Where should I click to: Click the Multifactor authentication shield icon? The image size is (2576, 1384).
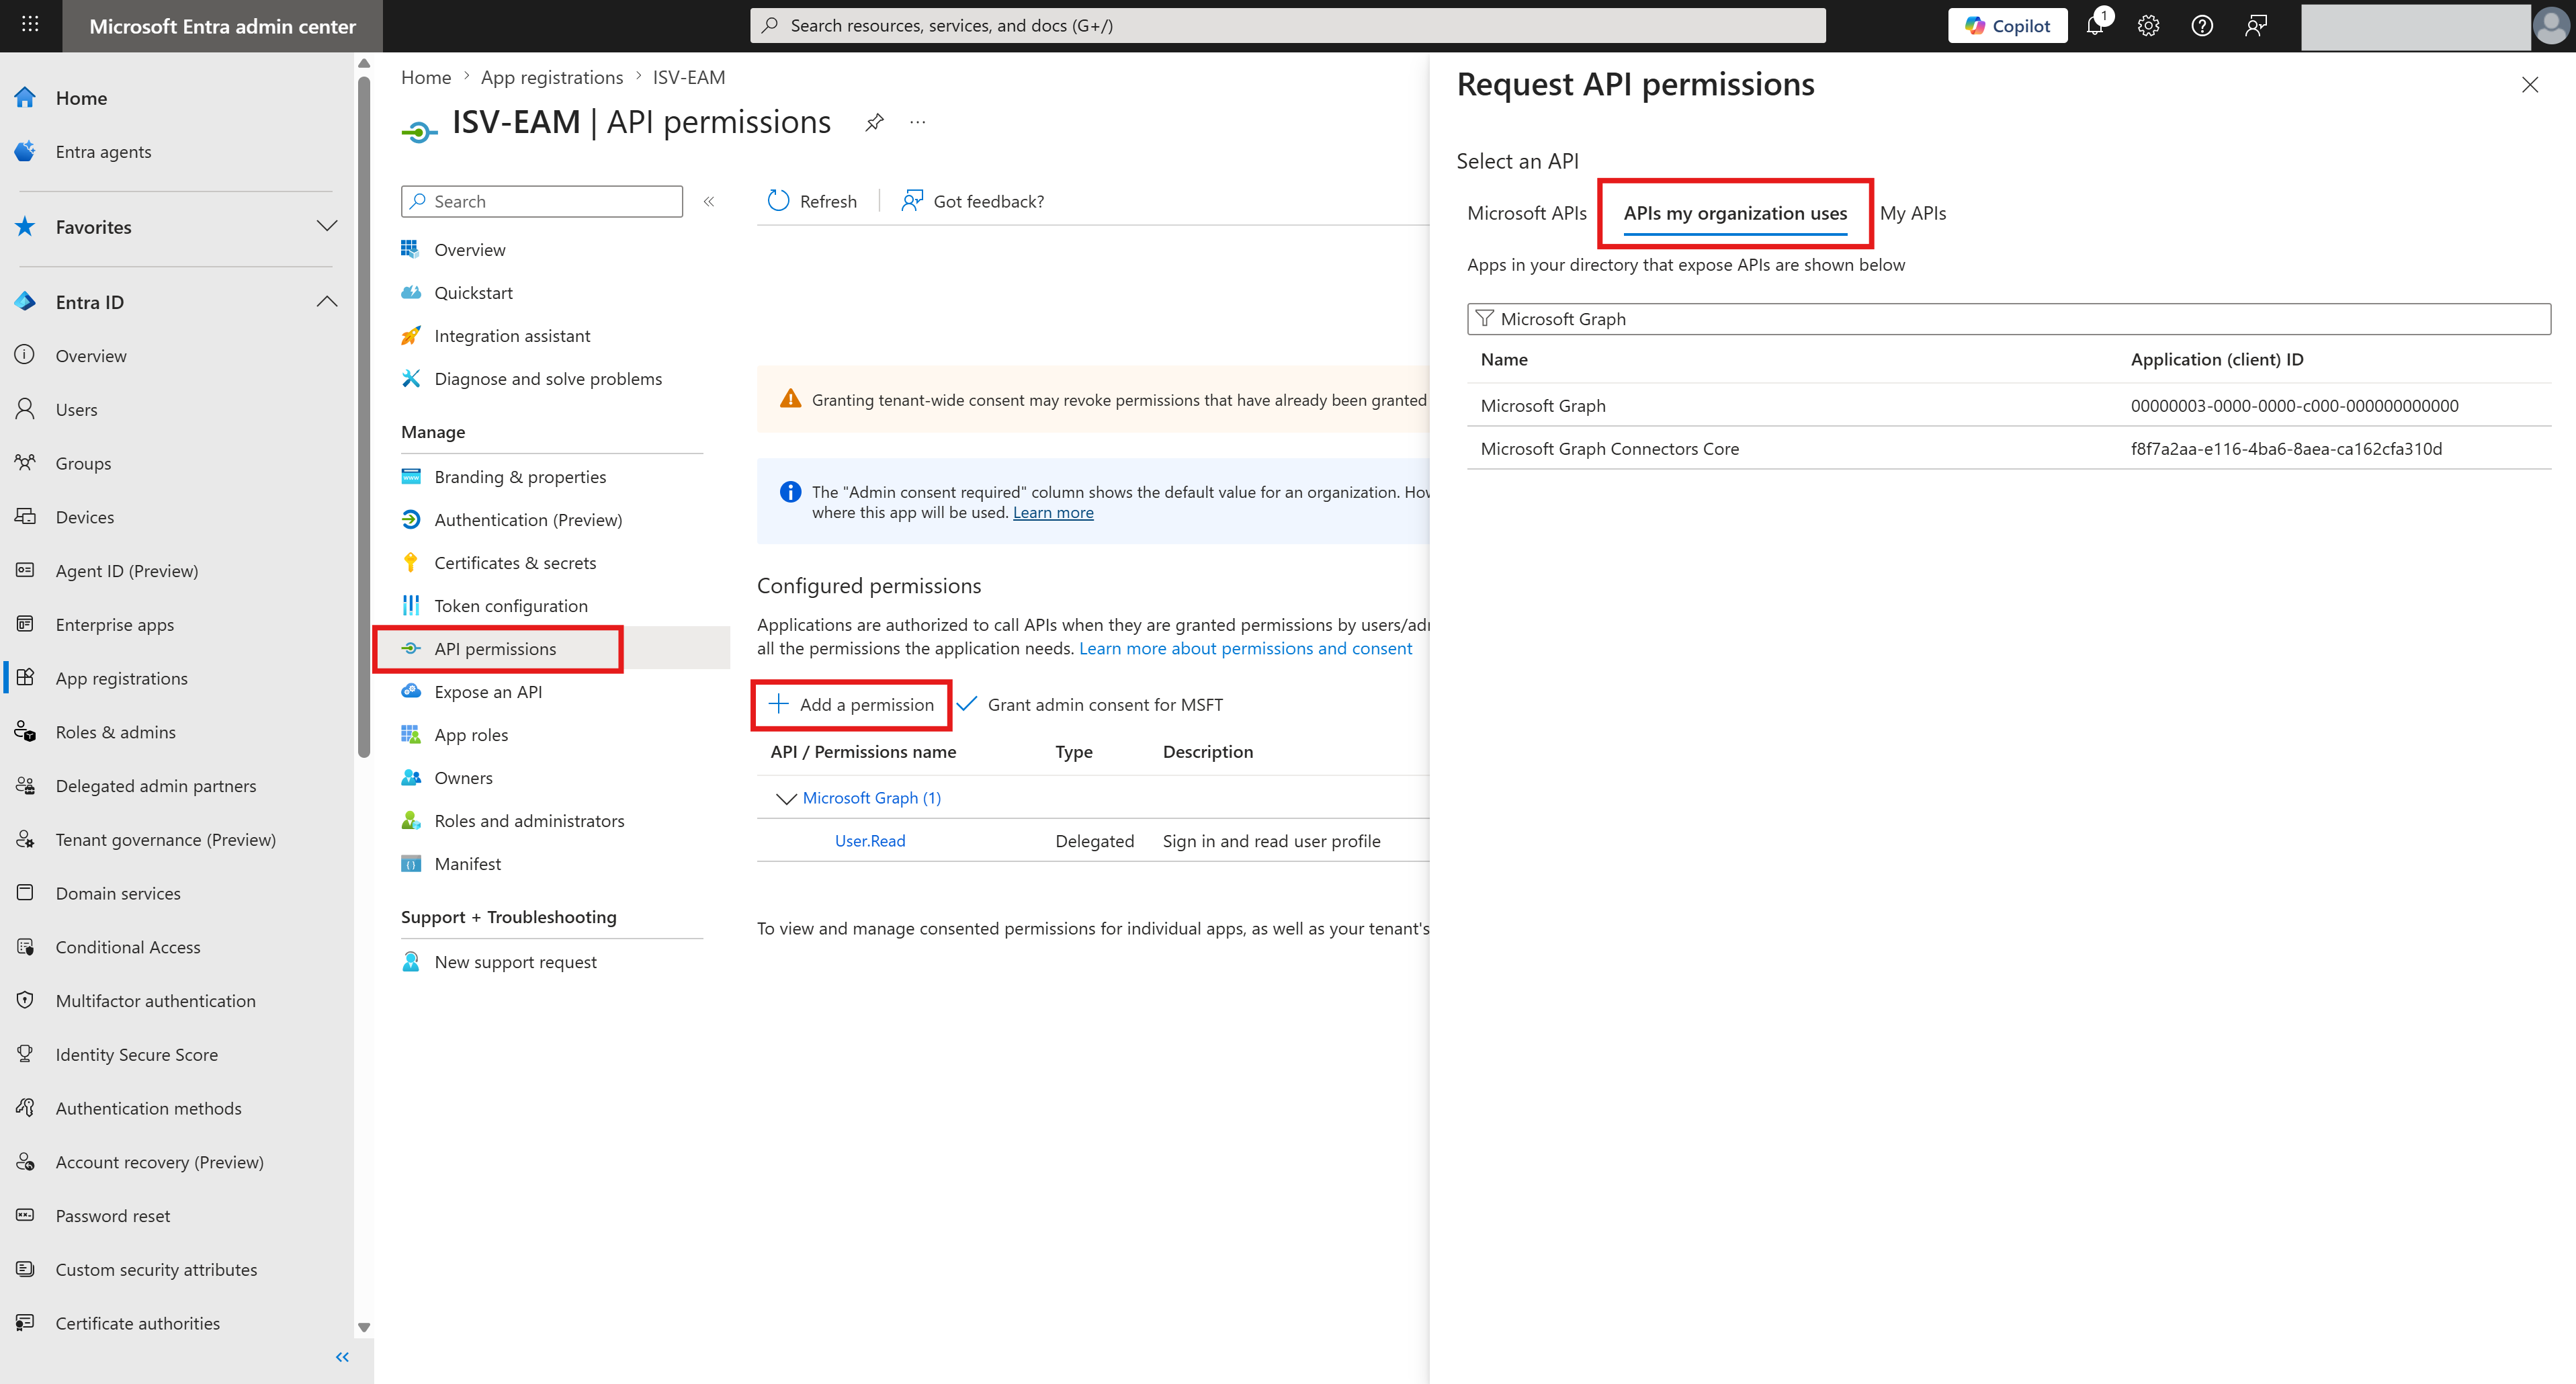click(25, 1000)
